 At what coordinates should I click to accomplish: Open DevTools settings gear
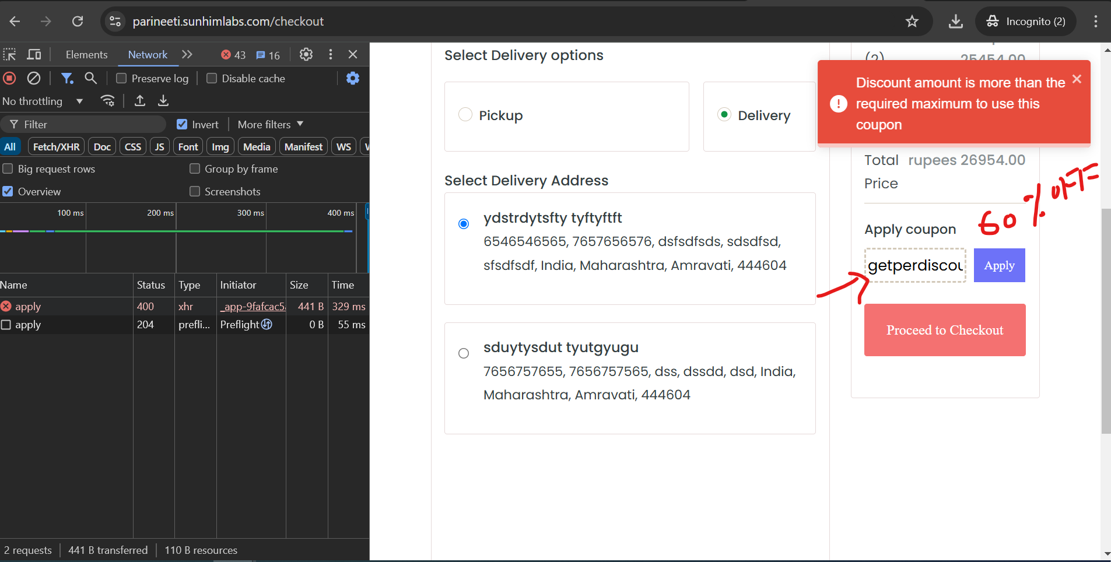pyautogui.click(x=306, y=54)
